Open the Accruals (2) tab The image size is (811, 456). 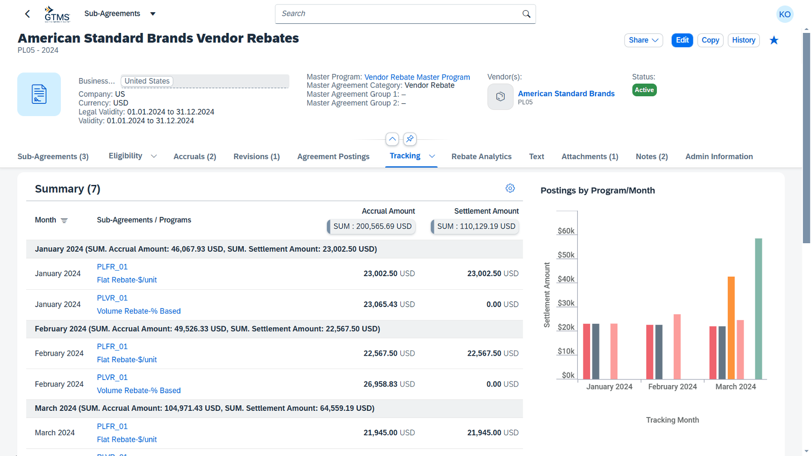[195, 157]
